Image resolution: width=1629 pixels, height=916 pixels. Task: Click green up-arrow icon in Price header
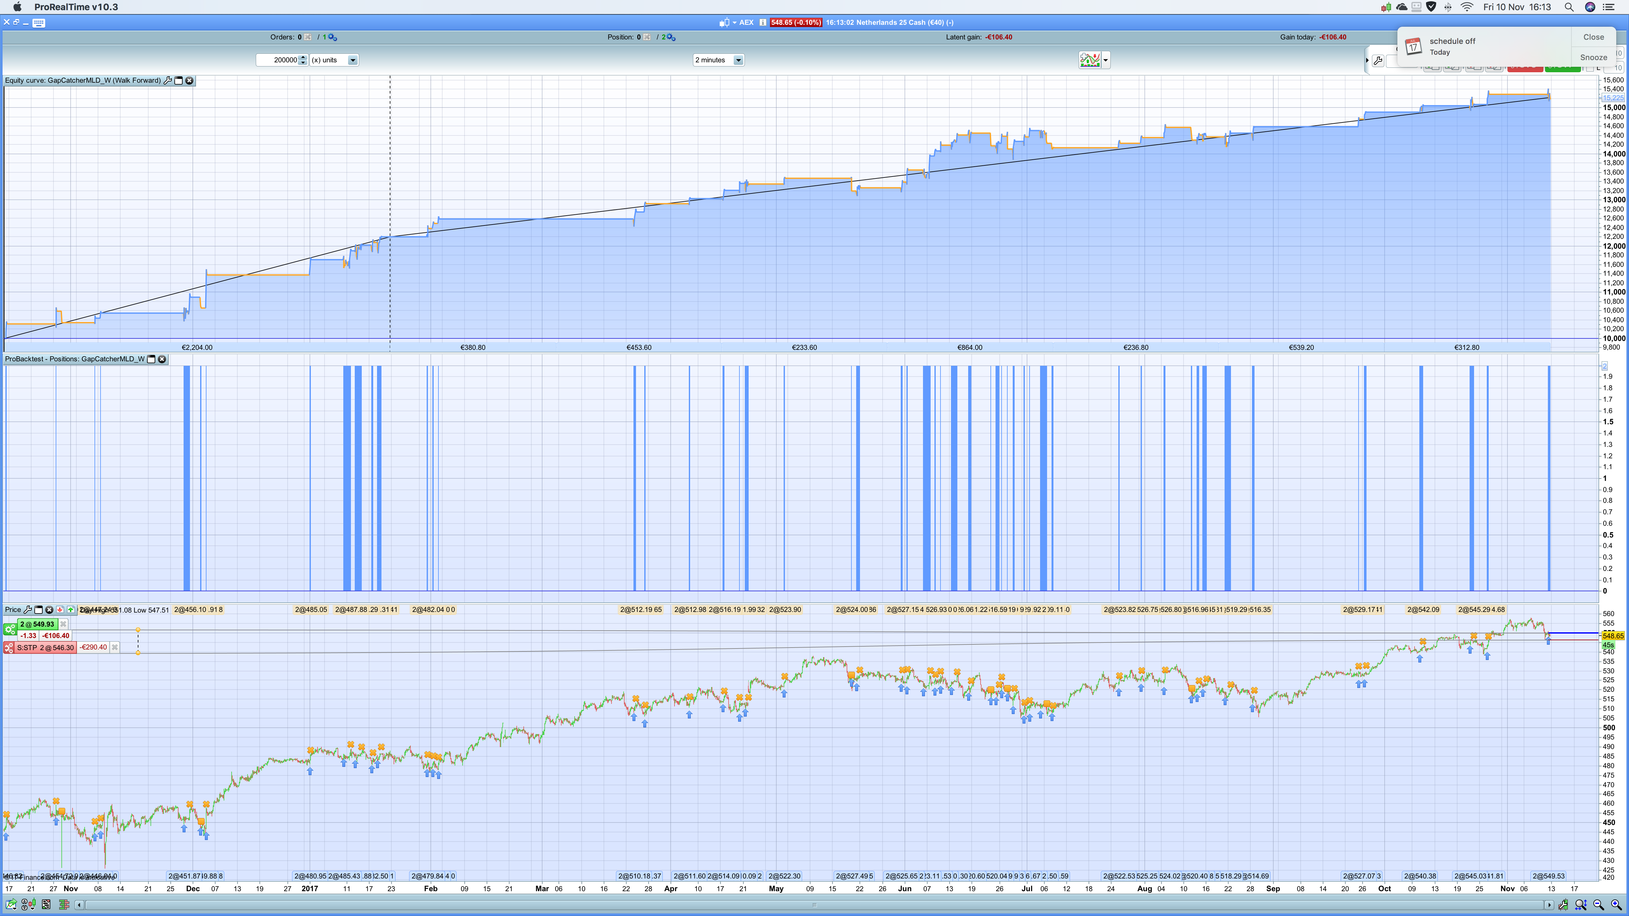click(x=71, y=610)
